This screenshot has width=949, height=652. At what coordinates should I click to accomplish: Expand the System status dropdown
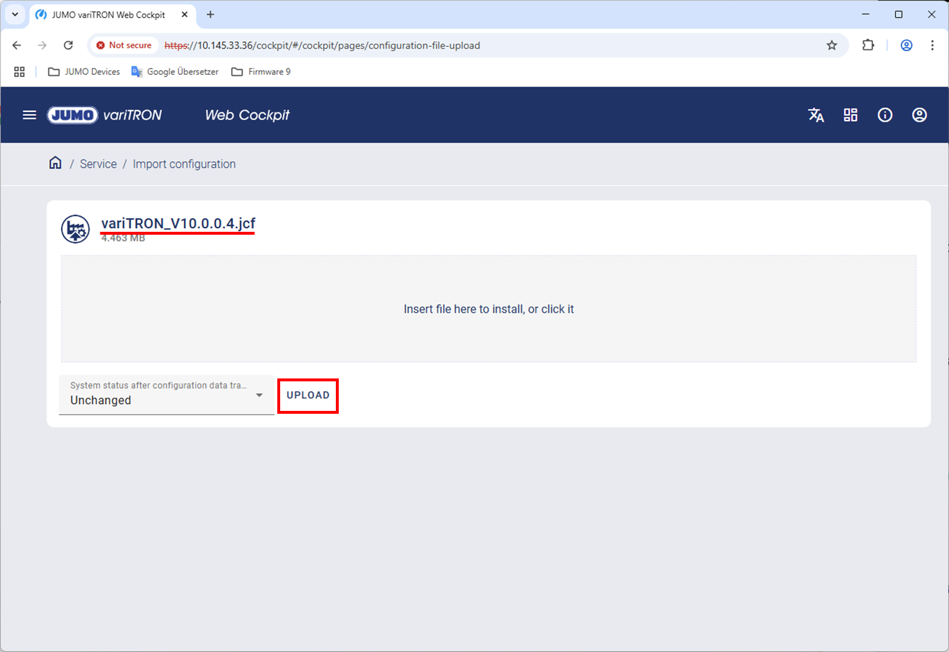tap(166, 395)
